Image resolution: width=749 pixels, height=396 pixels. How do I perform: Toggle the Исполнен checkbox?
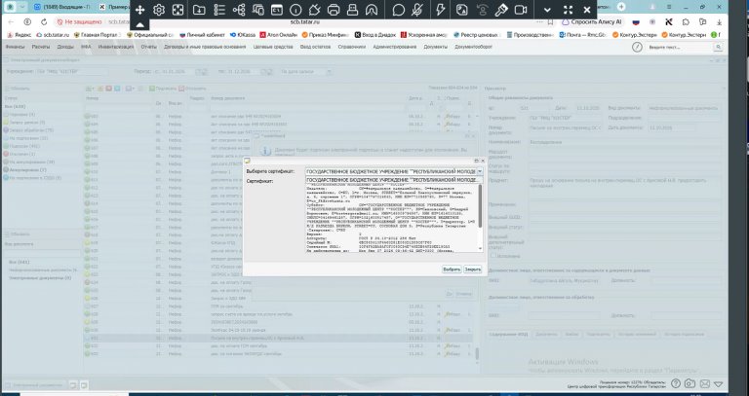[493, 256]
